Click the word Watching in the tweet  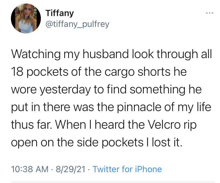coord(36,54)
